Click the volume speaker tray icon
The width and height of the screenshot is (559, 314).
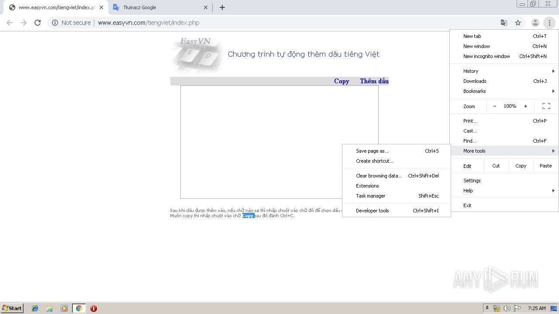[x=507, y=308]
